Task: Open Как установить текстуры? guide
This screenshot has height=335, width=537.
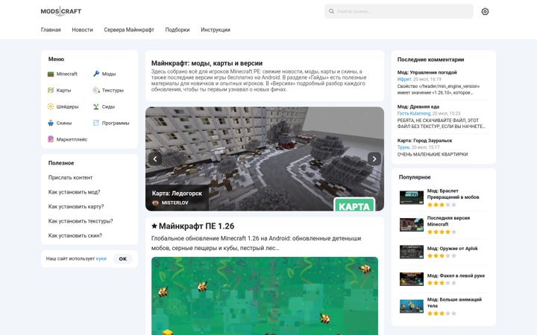Action: [81, 221]
